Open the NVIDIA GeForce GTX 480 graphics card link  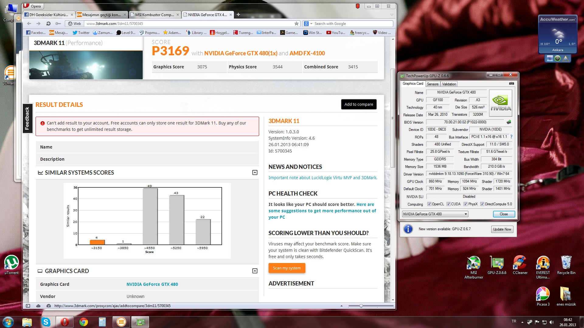pyautogui.click(x=152, y=284)
